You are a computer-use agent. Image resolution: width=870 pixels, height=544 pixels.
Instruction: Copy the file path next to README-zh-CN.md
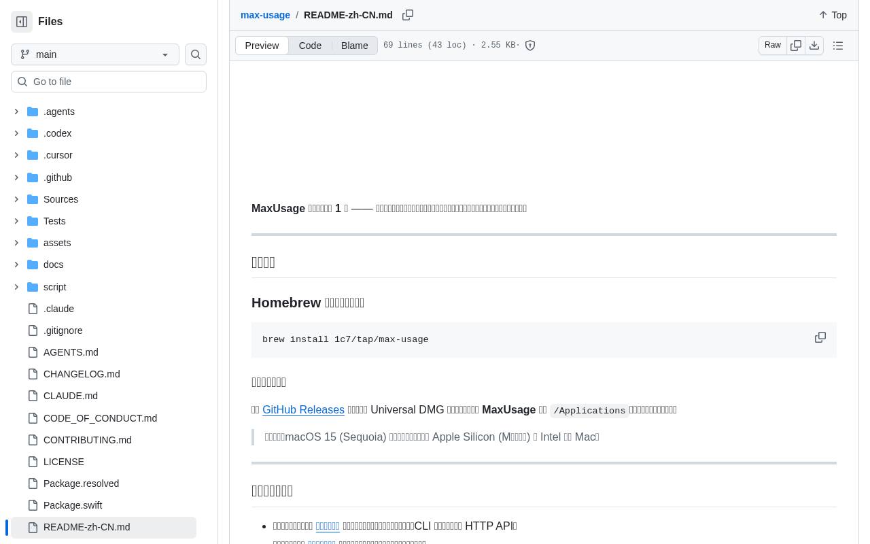pyautogui.click(x=408, y=15)
